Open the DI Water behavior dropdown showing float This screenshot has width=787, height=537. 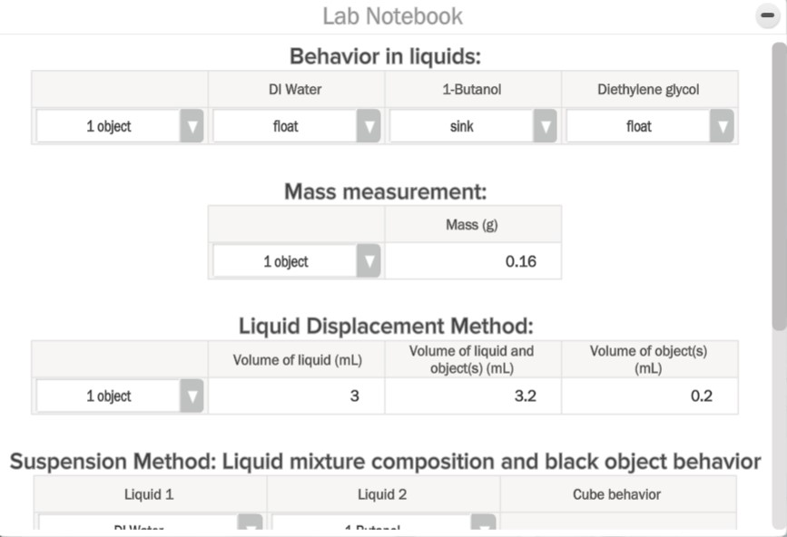[295, 125]
